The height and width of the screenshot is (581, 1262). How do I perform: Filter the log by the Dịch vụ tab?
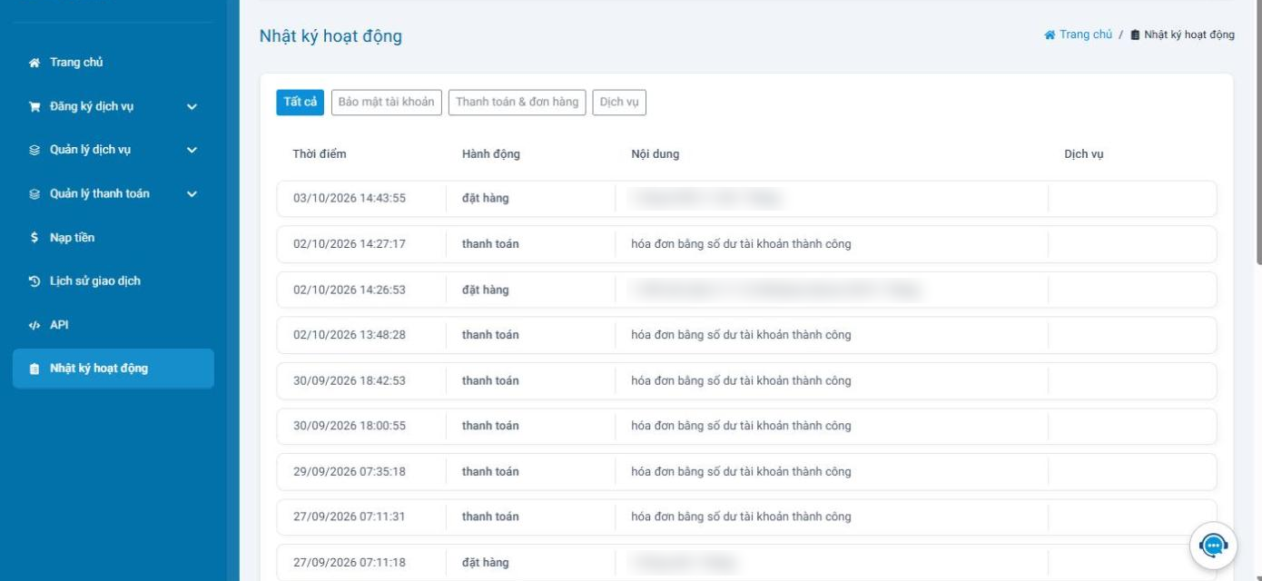click(619, 103)
